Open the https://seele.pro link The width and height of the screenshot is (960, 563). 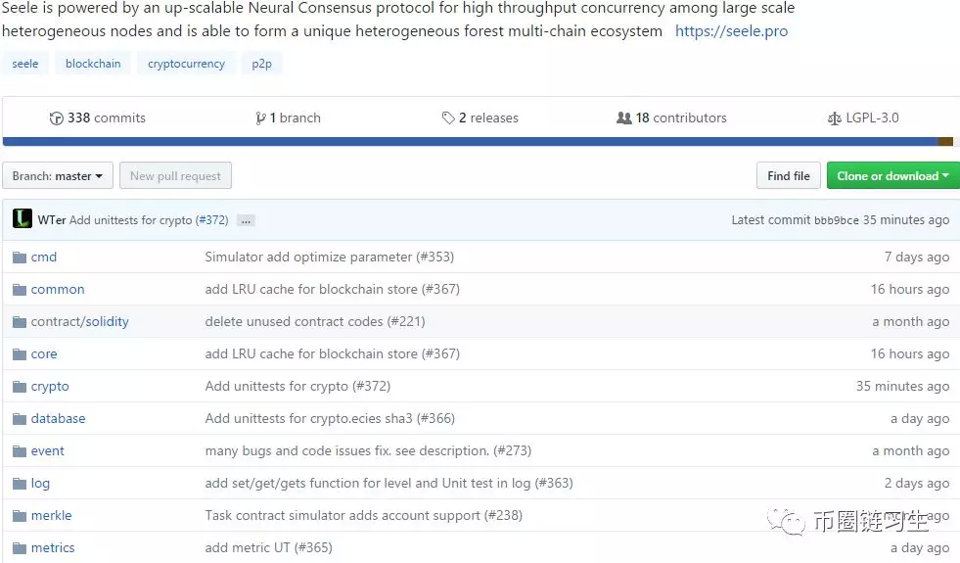point(732,31)
